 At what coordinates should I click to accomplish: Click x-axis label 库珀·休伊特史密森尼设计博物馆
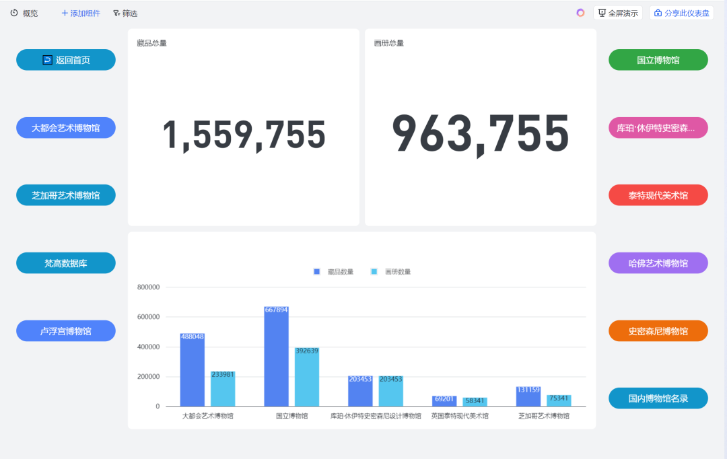[x=376, y=416]
